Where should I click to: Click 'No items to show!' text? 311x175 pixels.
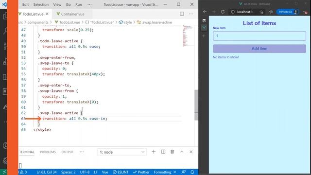(x=225, y=57)
